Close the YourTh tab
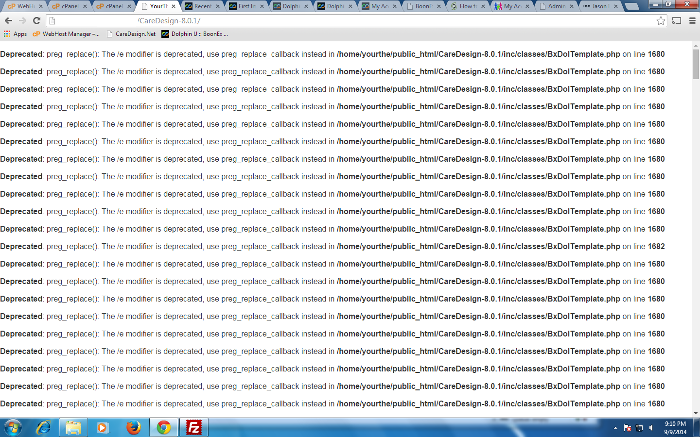 click(174, 6)
